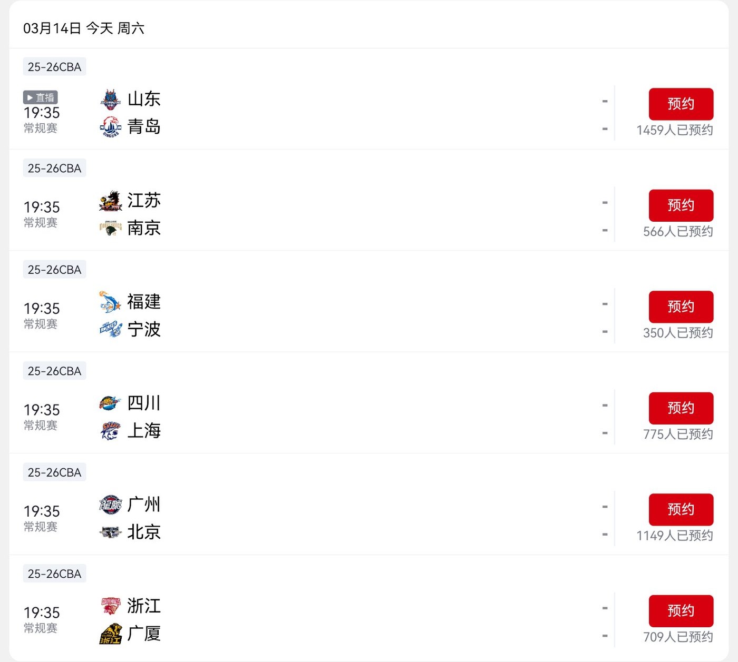Open the Fujian team logo
The image size is (738, 662).
[111, 302]
